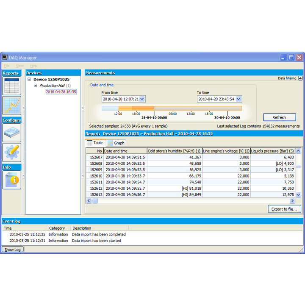The width and height of the screenshot is (305, 305).
Task: Click the Refresh button
Action: click(x=279, y=117)
